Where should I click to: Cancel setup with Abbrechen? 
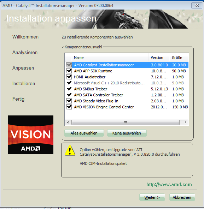[182, 197]
